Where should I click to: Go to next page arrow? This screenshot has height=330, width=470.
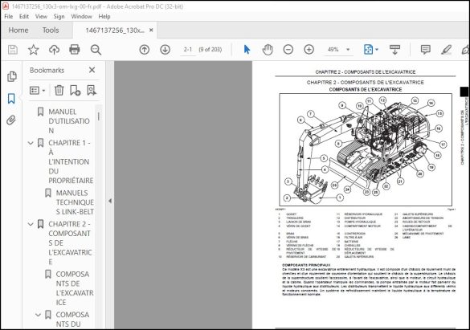pos(166,50)
